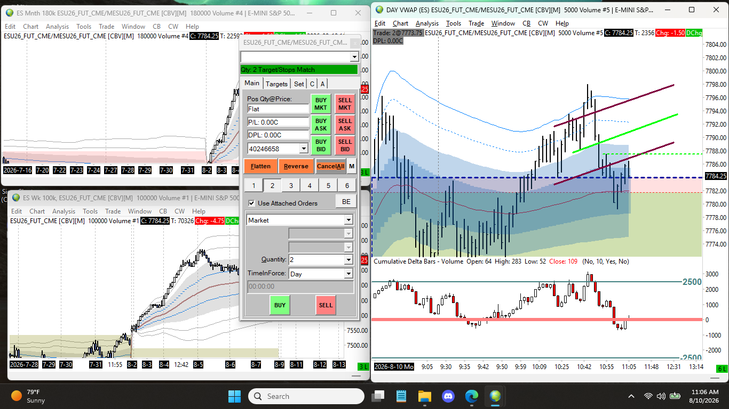Click the globe icon in ES Mnth title bar
729x409 pixels.
pyautogui.click(x=10, y=13)
